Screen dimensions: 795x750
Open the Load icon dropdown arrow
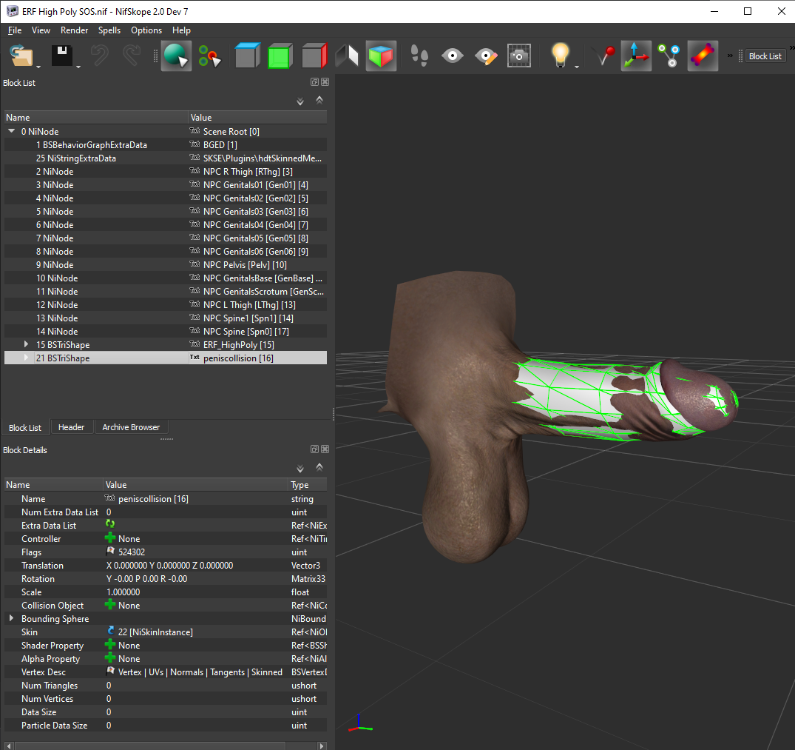click(x=38, y=67)
